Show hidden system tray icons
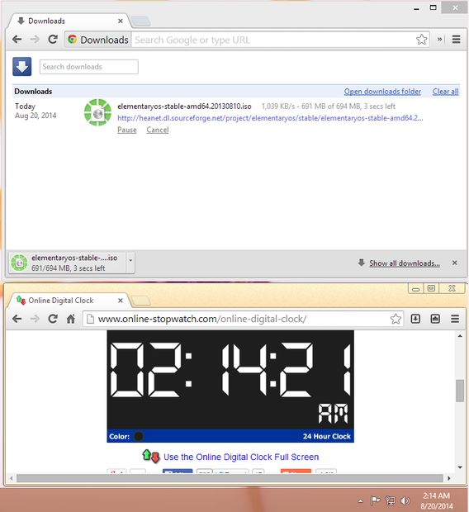 pos(361,500)
